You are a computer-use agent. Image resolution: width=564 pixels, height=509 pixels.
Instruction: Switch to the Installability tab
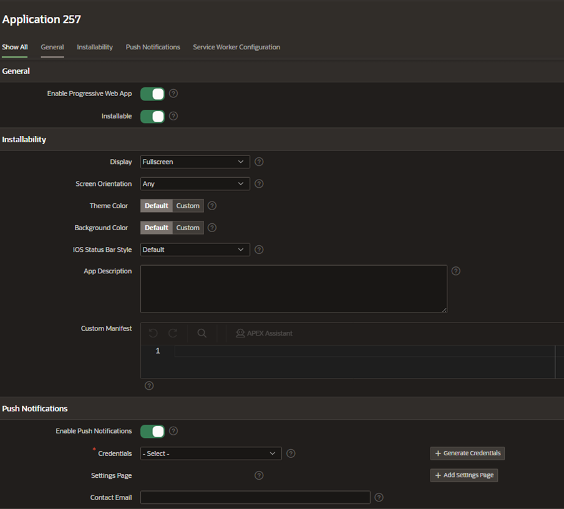95,47
